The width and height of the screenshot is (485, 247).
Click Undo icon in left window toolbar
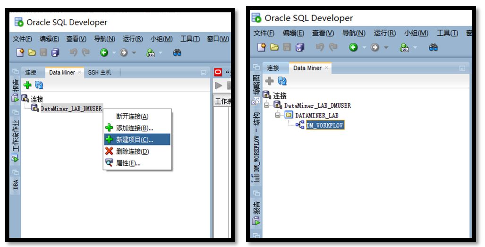[73, 52]
